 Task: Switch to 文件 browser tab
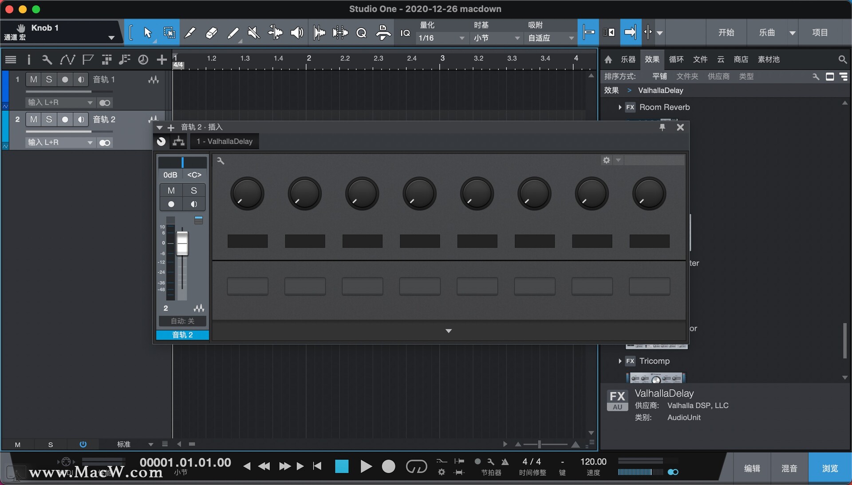point(700,59)
